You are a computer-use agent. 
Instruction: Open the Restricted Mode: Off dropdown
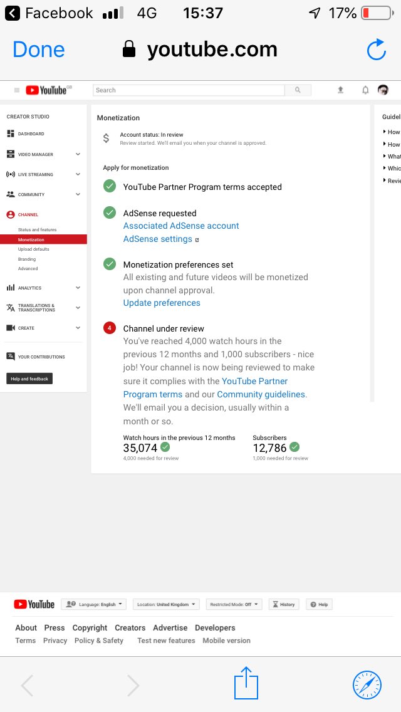(234, 604)
